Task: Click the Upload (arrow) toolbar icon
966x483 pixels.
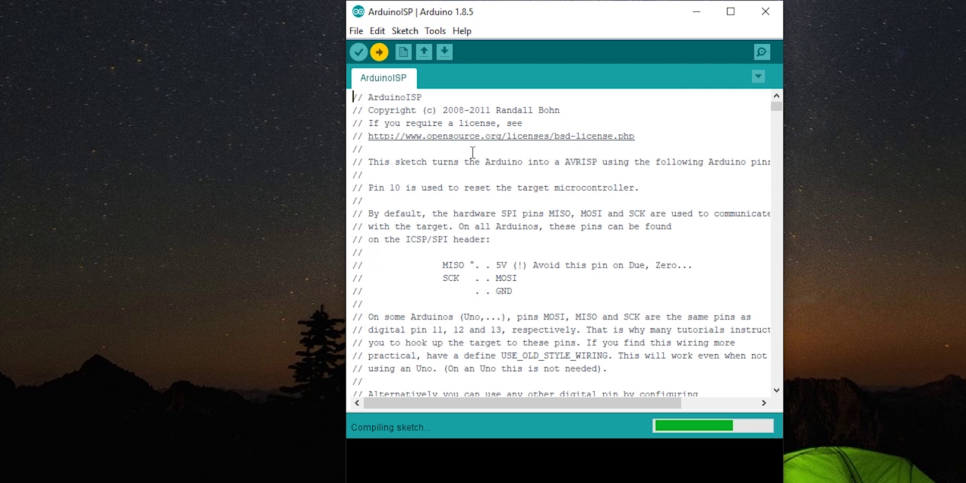Action: [x=379, y=51]
